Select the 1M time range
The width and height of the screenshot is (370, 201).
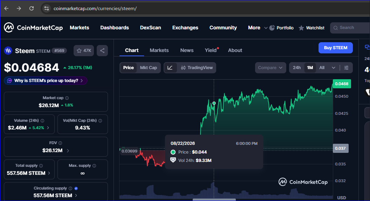coord(310,68)
